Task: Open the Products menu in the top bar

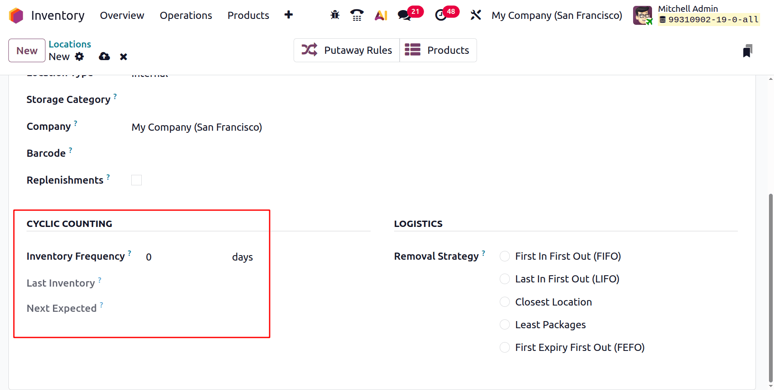Action: tap(248, 15)
